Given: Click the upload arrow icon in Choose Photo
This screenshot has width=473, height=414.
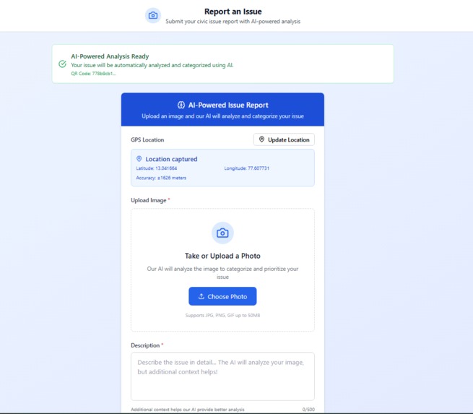Looking at the screenshot, I should pyautogui.click(x=201, y=296).
